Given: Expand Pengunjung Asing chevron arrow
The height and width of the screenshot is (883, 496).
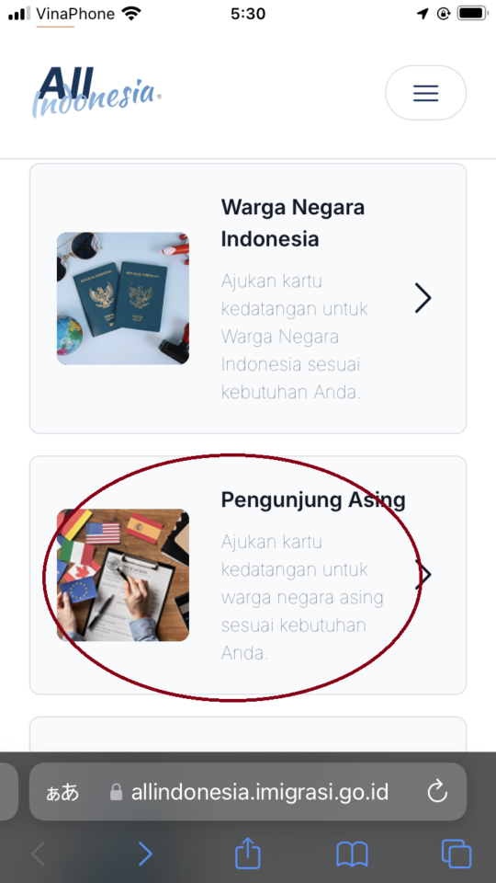Looking at the screenshot, I should click(423, 574).
